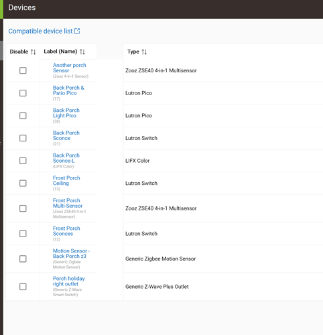
Task: Enable Disable checkbox for Back Porch Sconce (21)
Action: coord(23,138)
